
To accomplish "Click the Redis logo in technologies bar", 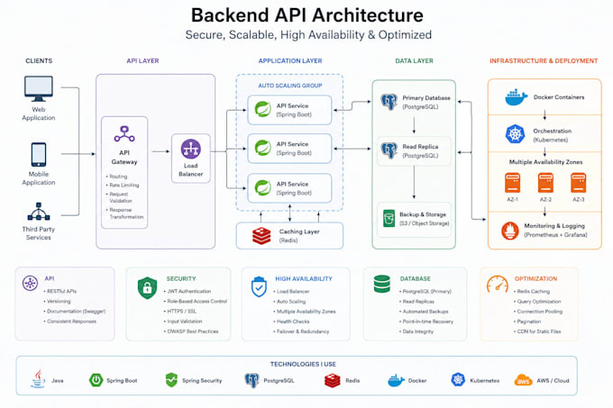I will pos(333,380).
